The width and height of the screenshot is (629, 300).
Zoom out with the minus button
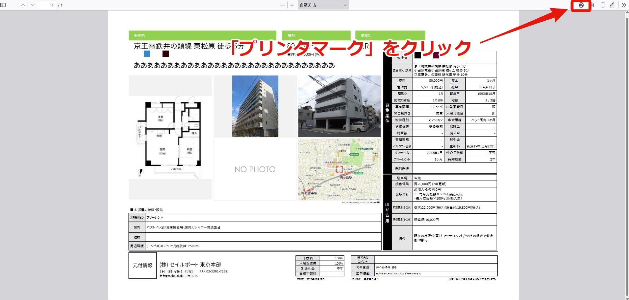click(x=283, y=5)
